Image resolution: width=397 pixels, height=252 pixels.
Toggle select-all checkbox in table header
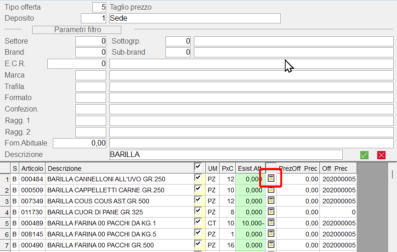click(198, 167)
